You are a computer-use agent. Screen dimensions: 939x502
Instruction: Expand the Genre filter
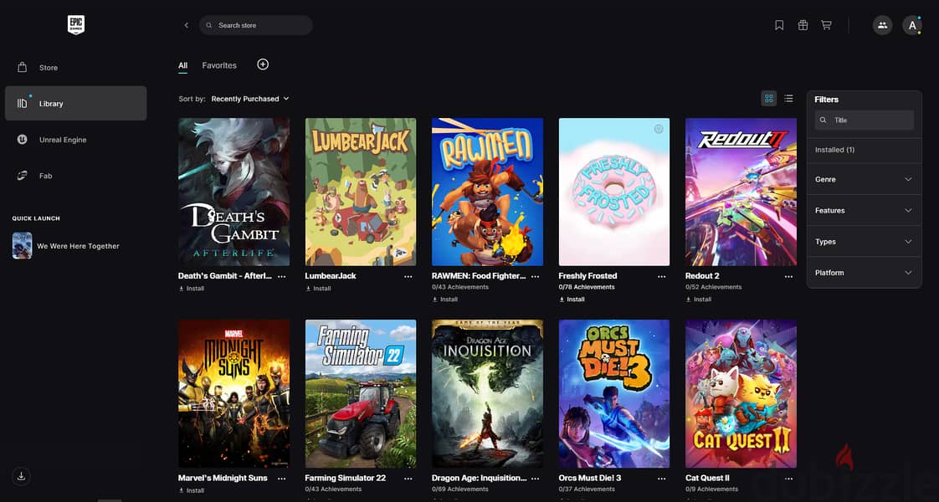click(864, 180)
